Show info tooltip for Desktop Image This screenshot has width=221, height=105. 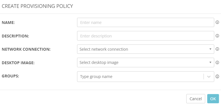217,62
